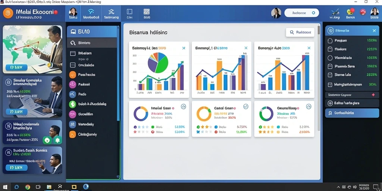The image size is (382, 191).
Task: Toggle the pill switch in the top header
Action: pos(301,13)
